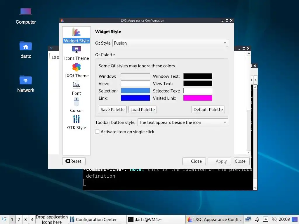
Task: Switch to virtual desktop 2
Action: 19,219
